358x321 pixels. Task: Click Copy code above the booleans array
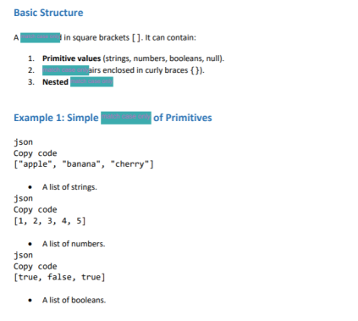36,266
